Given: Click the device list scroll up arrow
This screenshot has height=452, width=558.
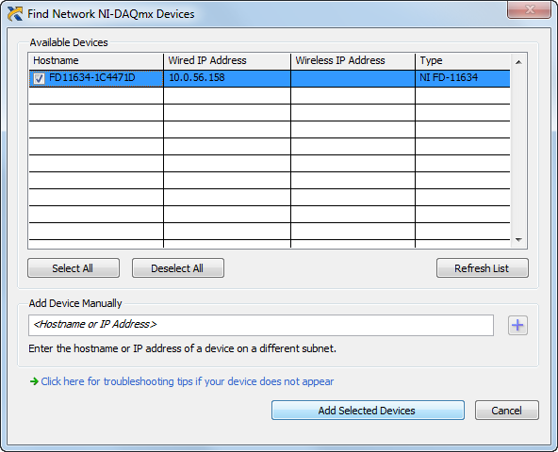Looking at the screenshot, I should [518, 62].
